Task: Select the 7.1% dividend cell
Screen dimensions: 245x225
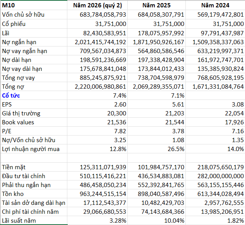Action: tap(157, 96)
